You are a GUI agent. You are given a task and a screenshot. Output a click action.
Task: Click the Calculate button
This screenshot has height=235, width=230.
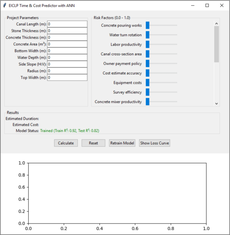click(x=66, y=143)
